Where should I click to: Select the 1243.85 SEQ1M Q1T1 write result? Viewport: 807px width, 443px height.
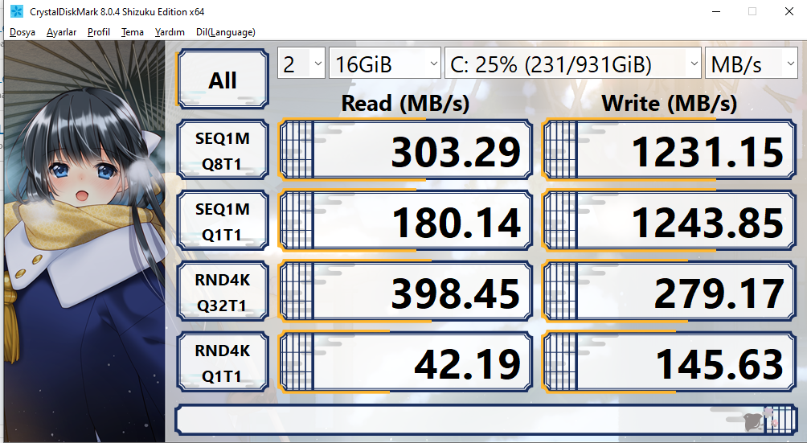670,221
